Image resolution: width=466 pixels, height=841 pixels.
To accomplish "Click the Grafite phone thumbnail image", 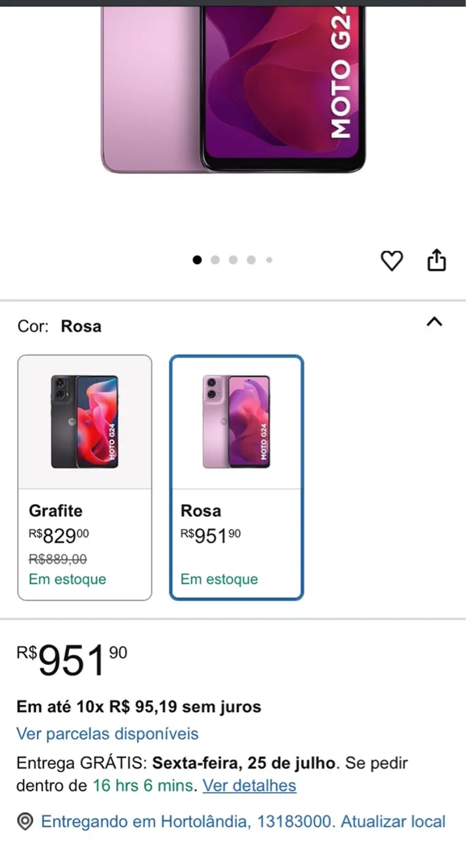I will [85, 422].
